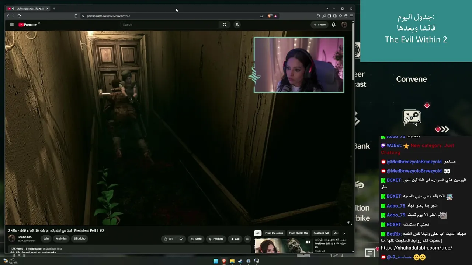Open the gear app in the taskbar
Image resolution: width=472 pixels, height=265 pixels.
pos(248,261)
